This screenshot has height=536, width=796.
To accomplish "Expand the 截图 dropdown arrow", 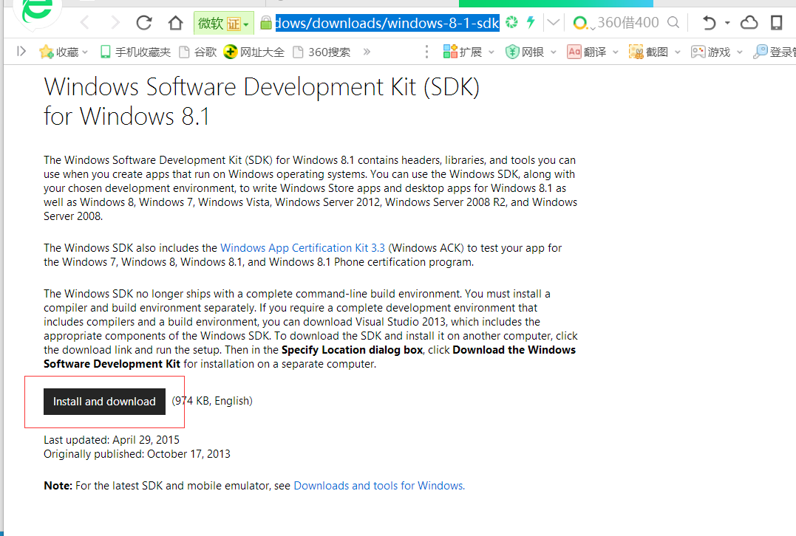I will (x=678, y=52).
